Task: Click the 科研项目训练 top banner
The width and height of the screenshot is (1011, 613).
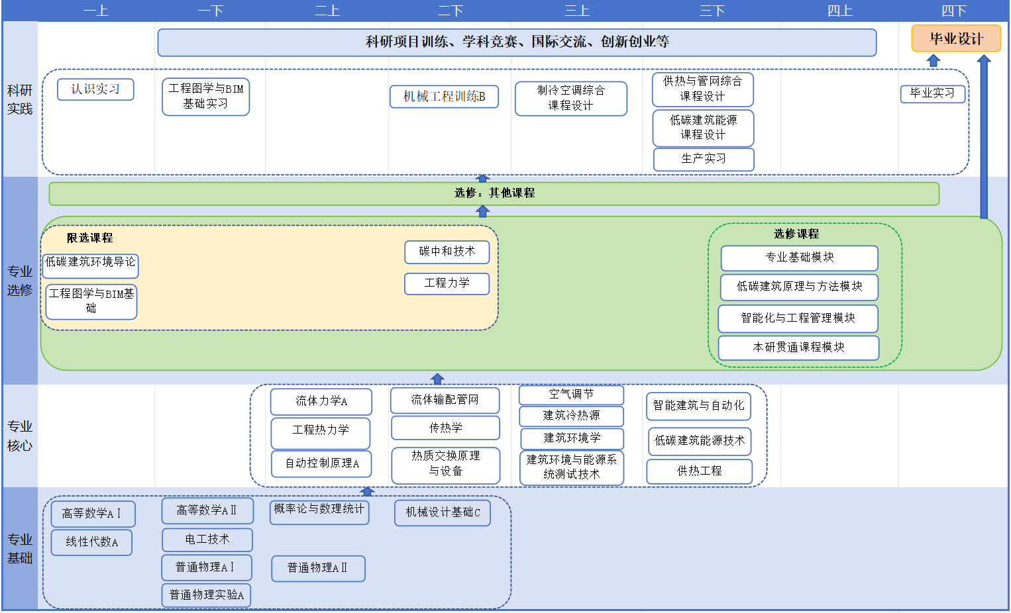Action: click(517, 42)
